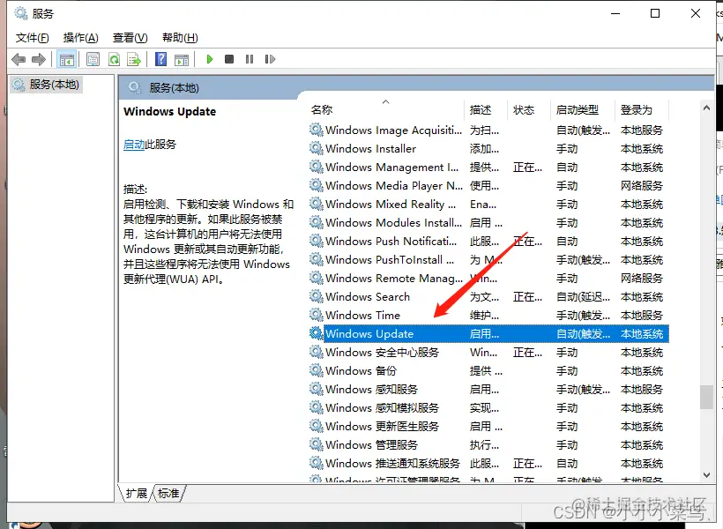Minimize the 服务 window
The image size is (723, 529).
pyautogui.click(x=615, y=13)
